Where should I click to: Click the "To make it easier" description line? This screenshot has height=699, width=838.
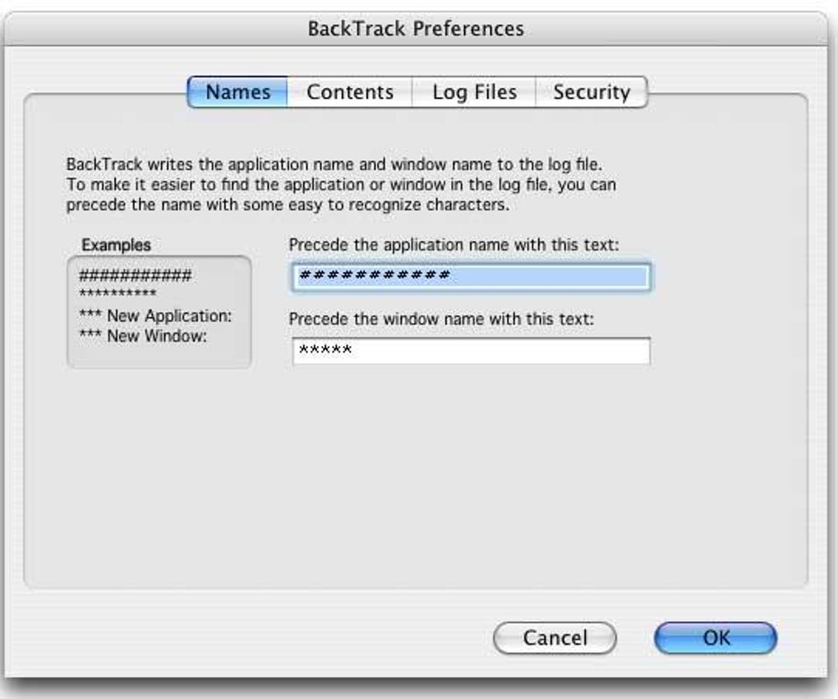click(x=341, y=185)
